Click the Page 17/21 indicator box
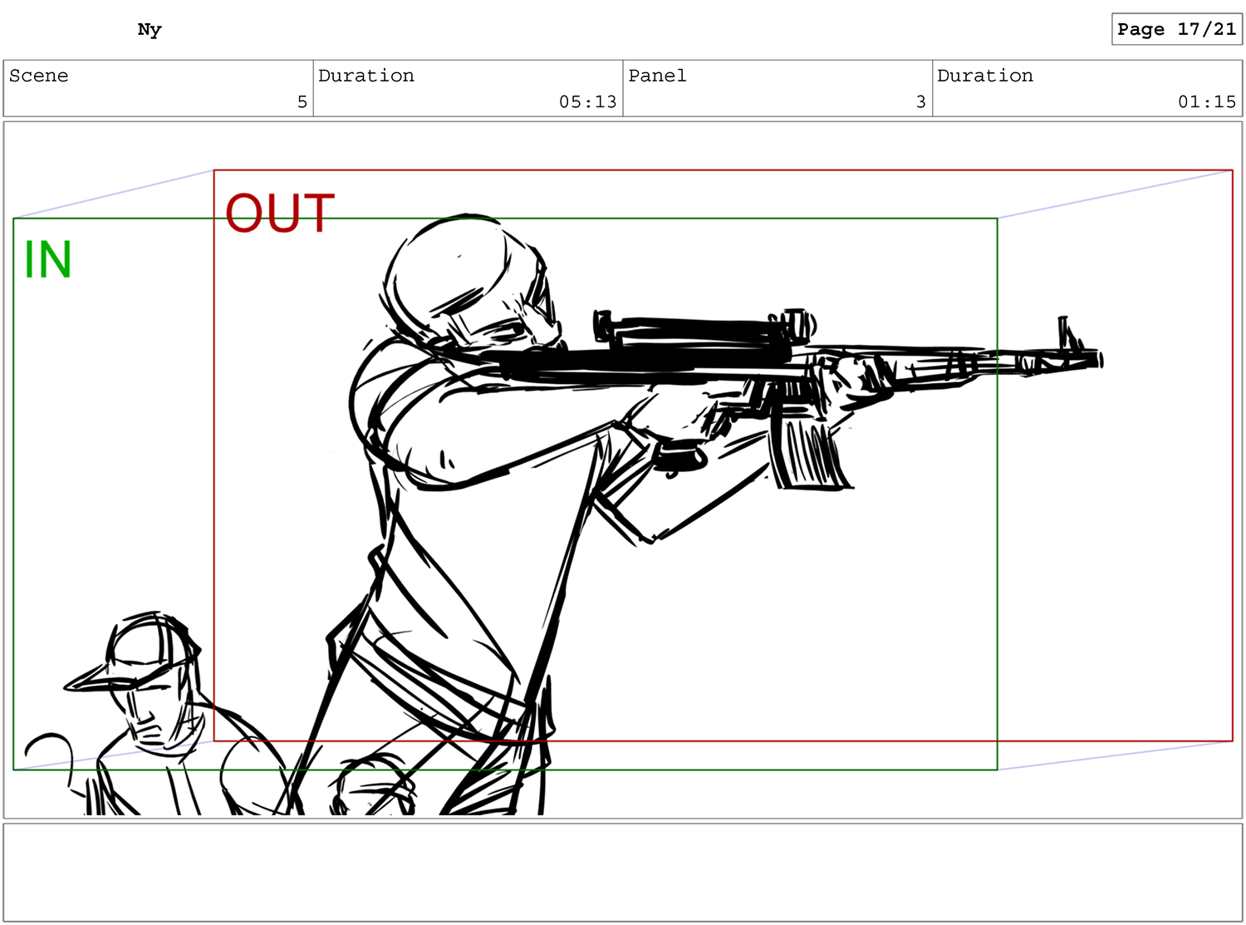This screenshot has height=925, width=1246. coord(1176,29)
